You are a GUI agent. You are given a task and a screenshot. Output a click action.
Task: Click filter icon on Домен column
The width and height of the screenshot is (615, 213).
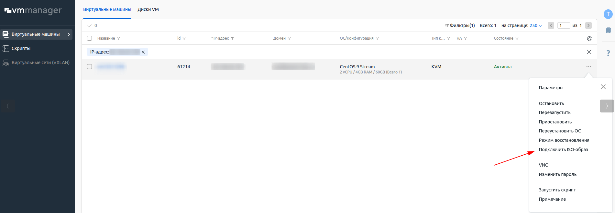tap(289, 38)
